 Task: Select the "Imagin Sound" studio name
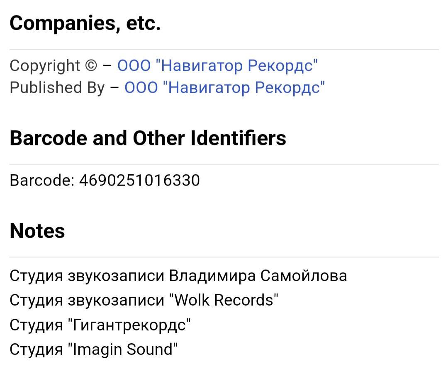(x=123, y=349)
